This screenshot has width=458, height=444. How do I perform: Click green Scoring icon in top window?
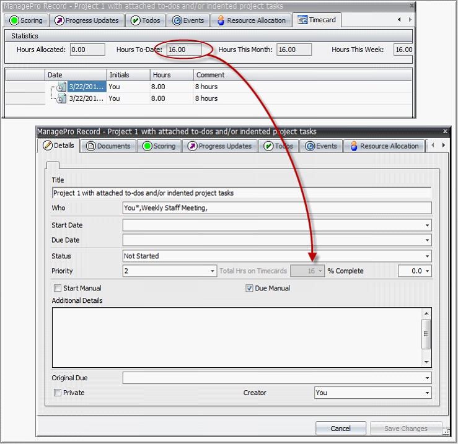click(14, 20)
